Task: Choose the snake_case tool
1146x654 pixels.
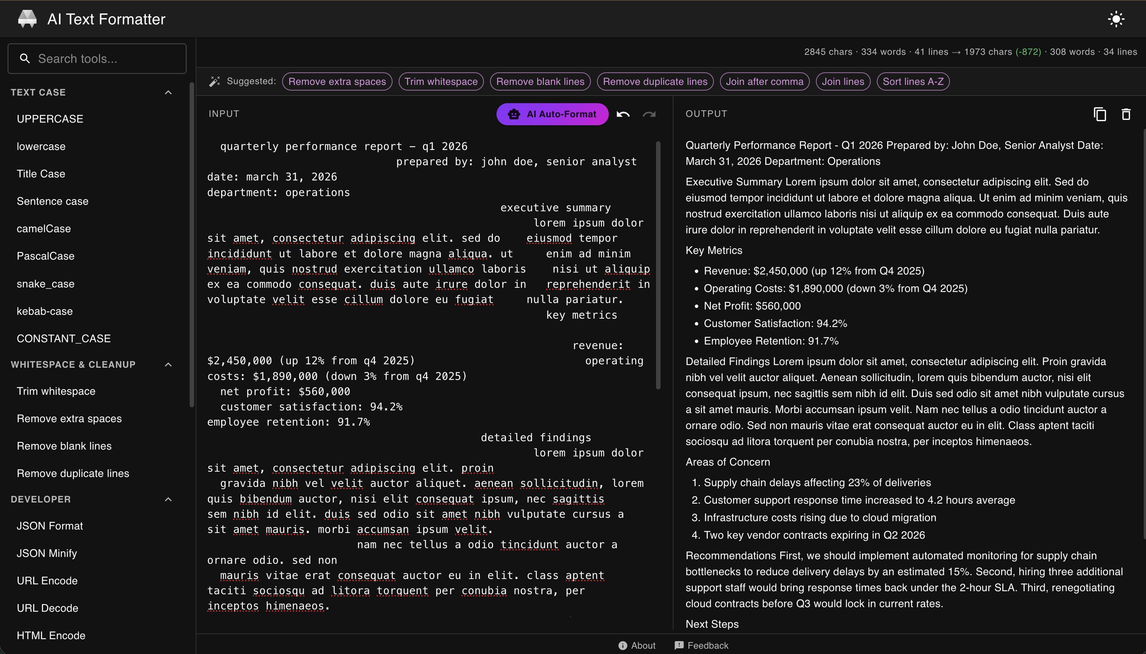Action: tap(45, 284)
